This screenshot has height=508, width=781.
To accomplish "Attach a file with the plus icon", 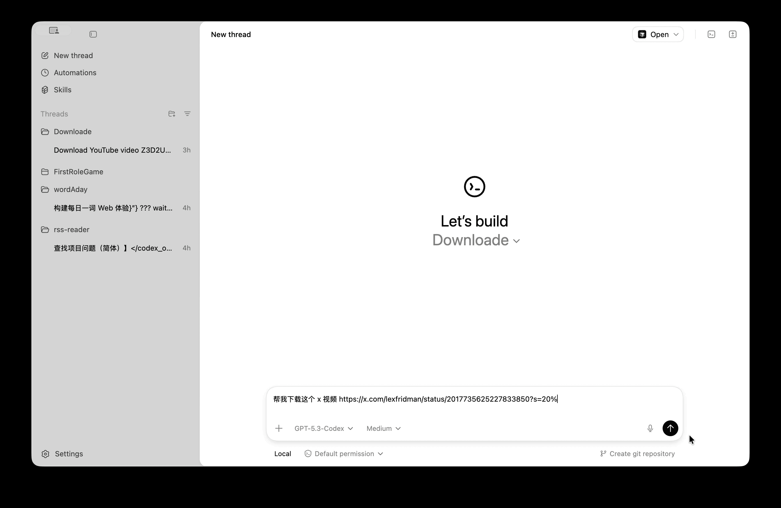I will tap(279, 428).
